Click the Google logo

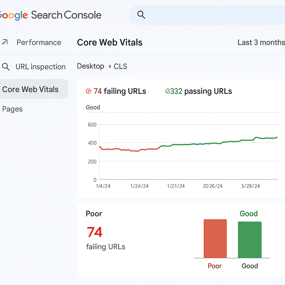pos(14,15)
